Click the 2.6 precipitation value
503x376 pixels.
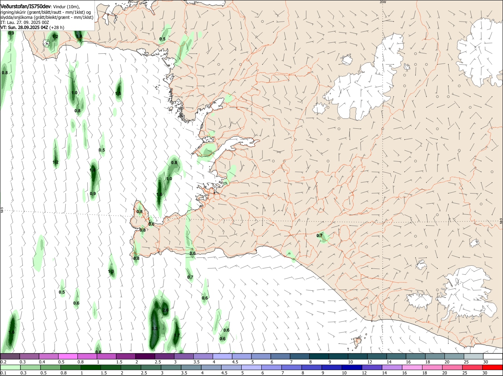click(165, 310)
